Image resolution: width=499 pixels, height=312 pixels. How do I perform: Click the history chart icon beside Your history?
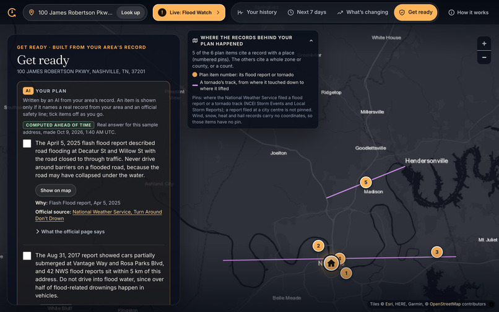[240, 12]
